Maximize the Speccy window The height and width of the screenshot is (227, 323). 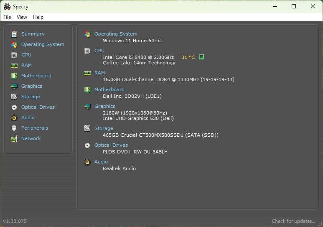294,6
